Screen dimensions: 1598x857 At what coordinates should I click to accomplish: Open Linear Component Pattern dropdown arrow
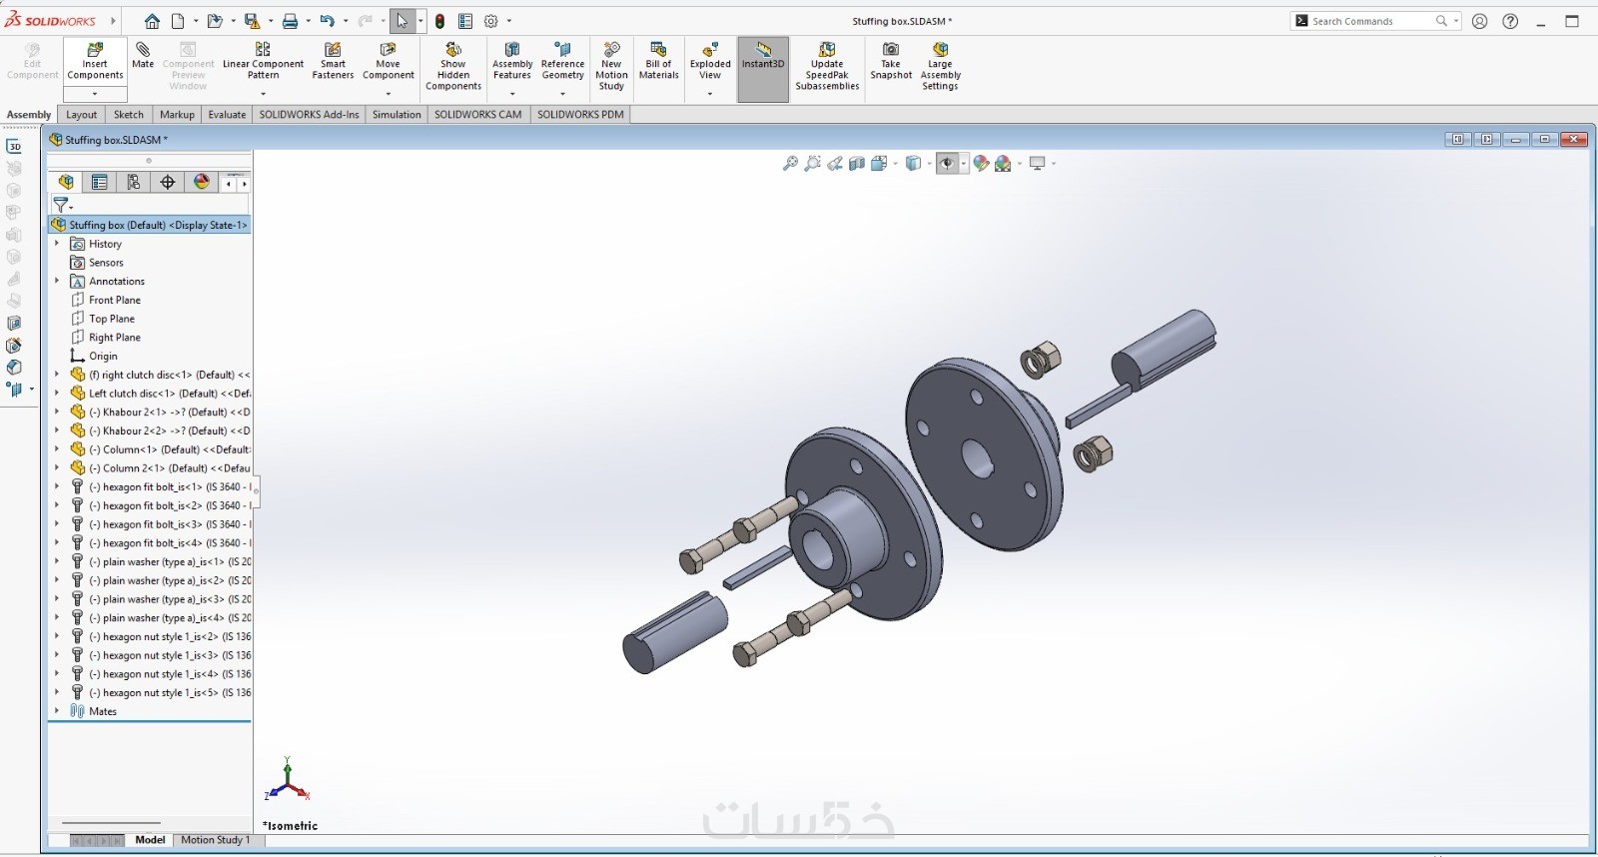point(263,94)
